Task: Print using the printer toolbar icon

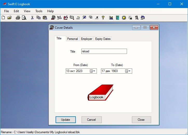Action: click(18, 18)
